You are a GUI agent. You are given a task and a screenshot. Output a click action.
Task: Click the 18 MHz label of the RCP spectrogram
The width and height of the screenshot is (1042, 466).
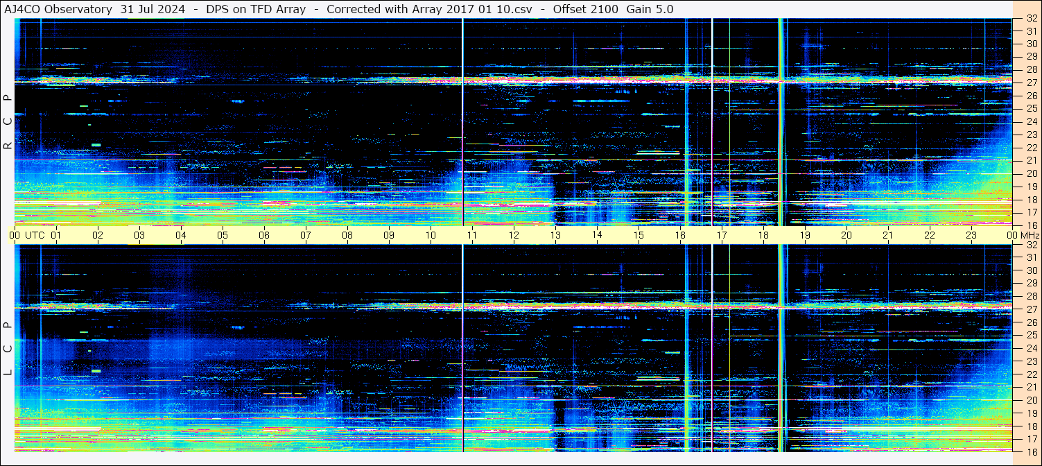pos(1031,199)
